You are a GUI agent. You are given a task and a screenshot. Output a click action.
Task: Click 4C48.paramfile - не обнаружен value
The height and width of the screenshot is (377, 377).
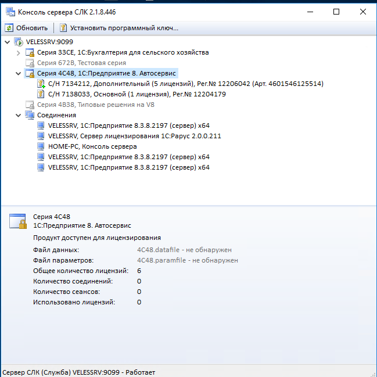[188, 260]
